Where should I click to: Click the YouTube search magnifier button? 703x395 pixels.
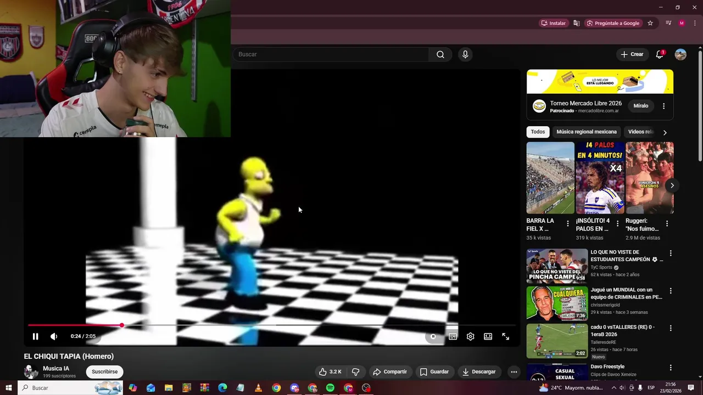(440, 54)
